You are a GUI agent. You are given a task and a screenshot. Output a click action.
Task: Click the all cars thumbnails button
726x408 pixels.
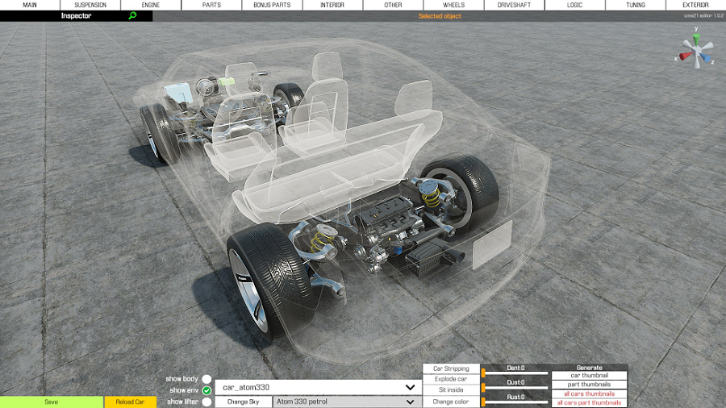point(590,393)
